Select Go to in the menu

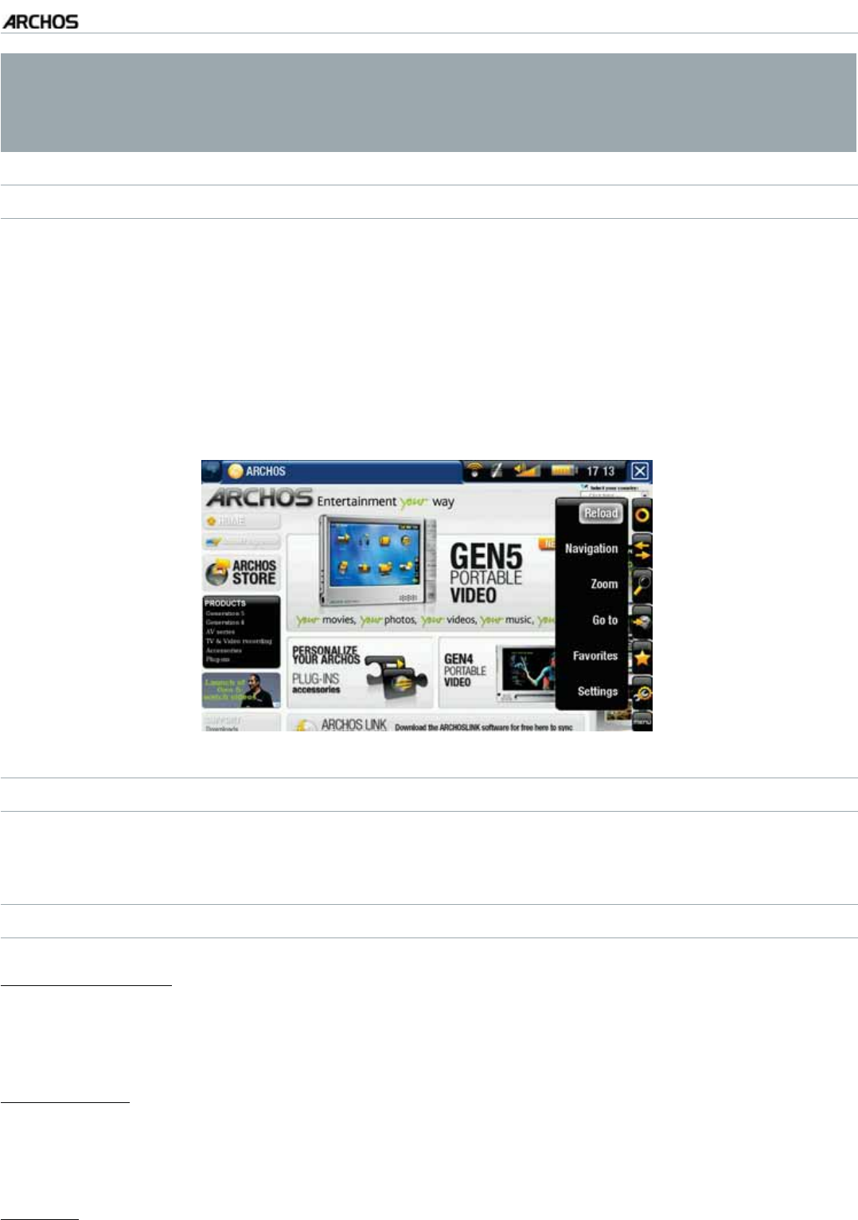click(x=605, y=620)
